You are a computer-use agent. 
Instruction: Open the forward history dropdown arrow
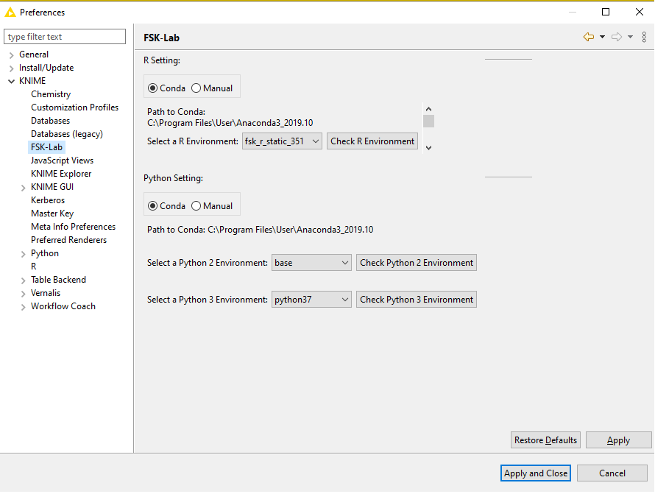tap(631, 38)
